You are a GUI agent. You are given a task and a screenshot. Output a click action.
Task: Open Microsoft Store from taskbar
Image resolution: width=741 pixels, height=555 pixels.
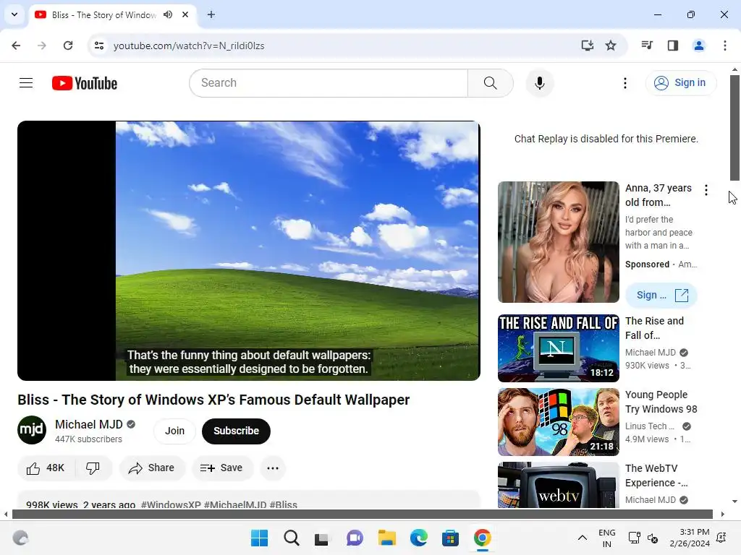tap(450, 538)
